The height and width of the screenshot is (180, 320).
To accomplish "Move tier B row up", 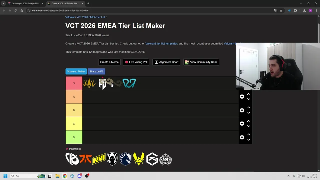I will (x=248, y=107).
